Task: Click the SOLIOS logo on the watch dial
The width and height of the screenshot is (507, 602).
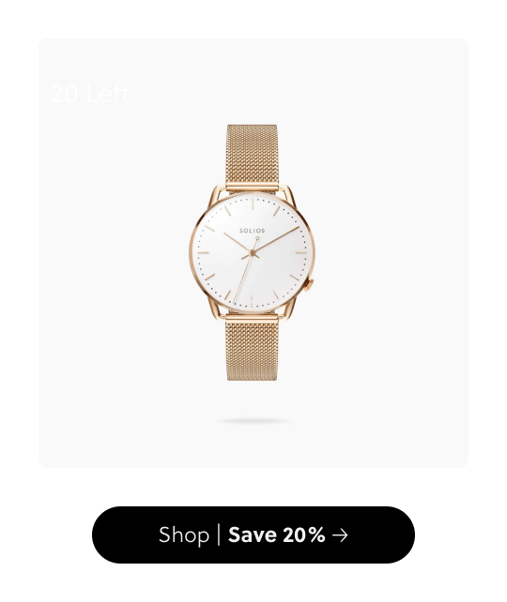Action: (253, 231)
